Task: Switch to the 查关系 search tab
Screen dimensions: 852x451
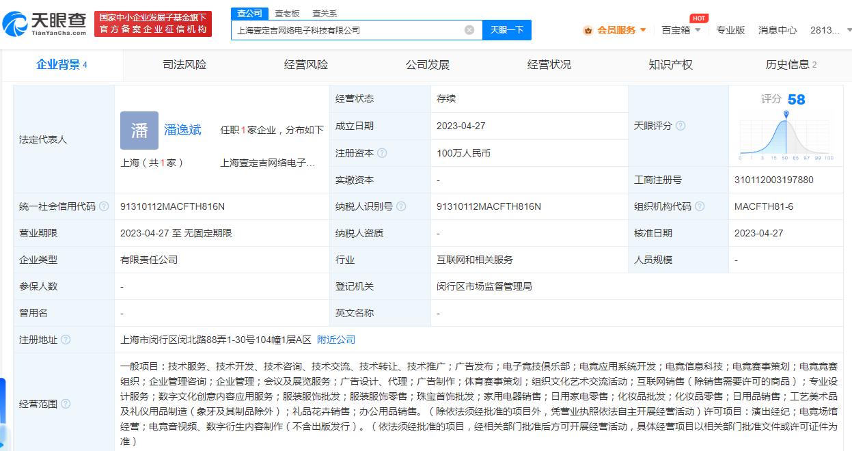Action: point(325,13)
